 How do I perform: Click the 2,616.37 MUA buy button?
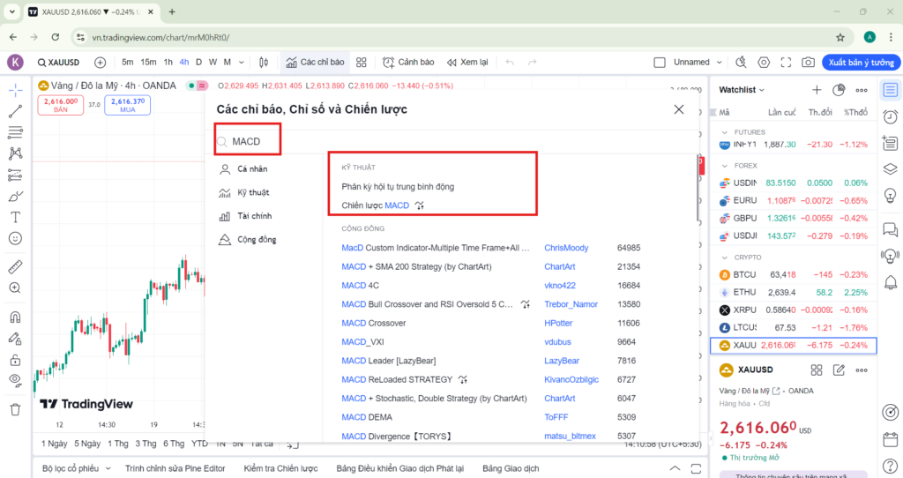point(127,105)
